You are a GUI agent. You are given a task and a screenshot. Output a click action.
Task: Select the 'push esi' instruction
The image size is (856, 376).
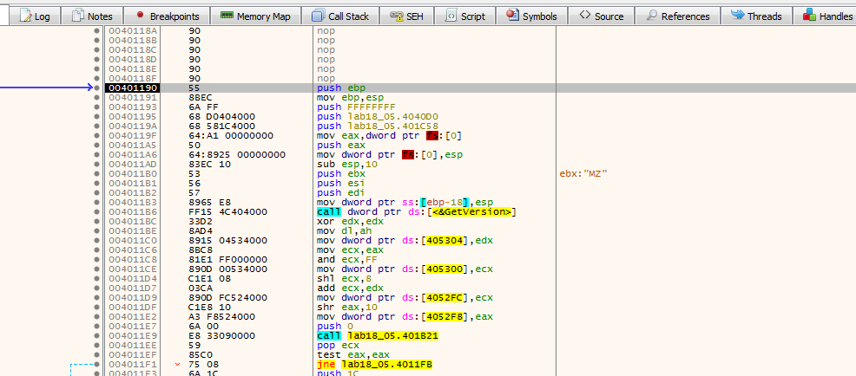(341, 184)
